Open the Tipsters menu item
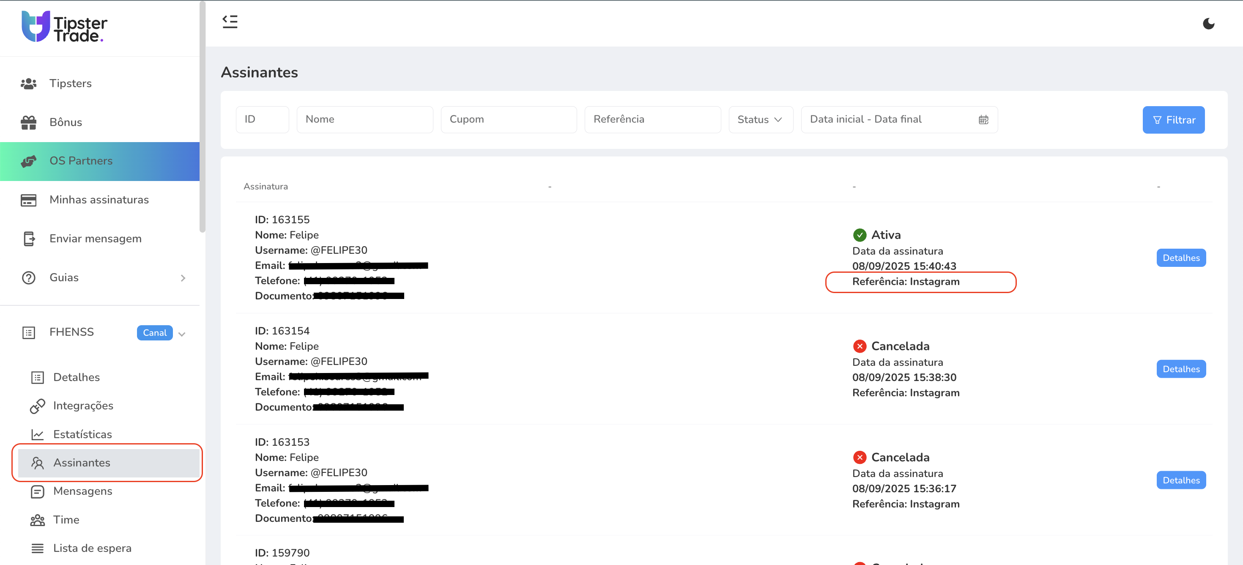 click(99, 83)
